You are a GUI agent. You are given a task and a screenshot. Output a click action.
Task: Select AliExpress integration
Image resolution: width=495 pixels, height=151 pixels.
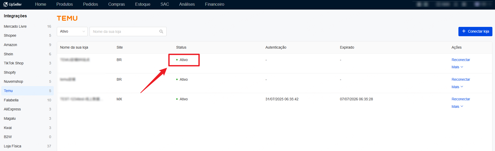click(27, 109)
